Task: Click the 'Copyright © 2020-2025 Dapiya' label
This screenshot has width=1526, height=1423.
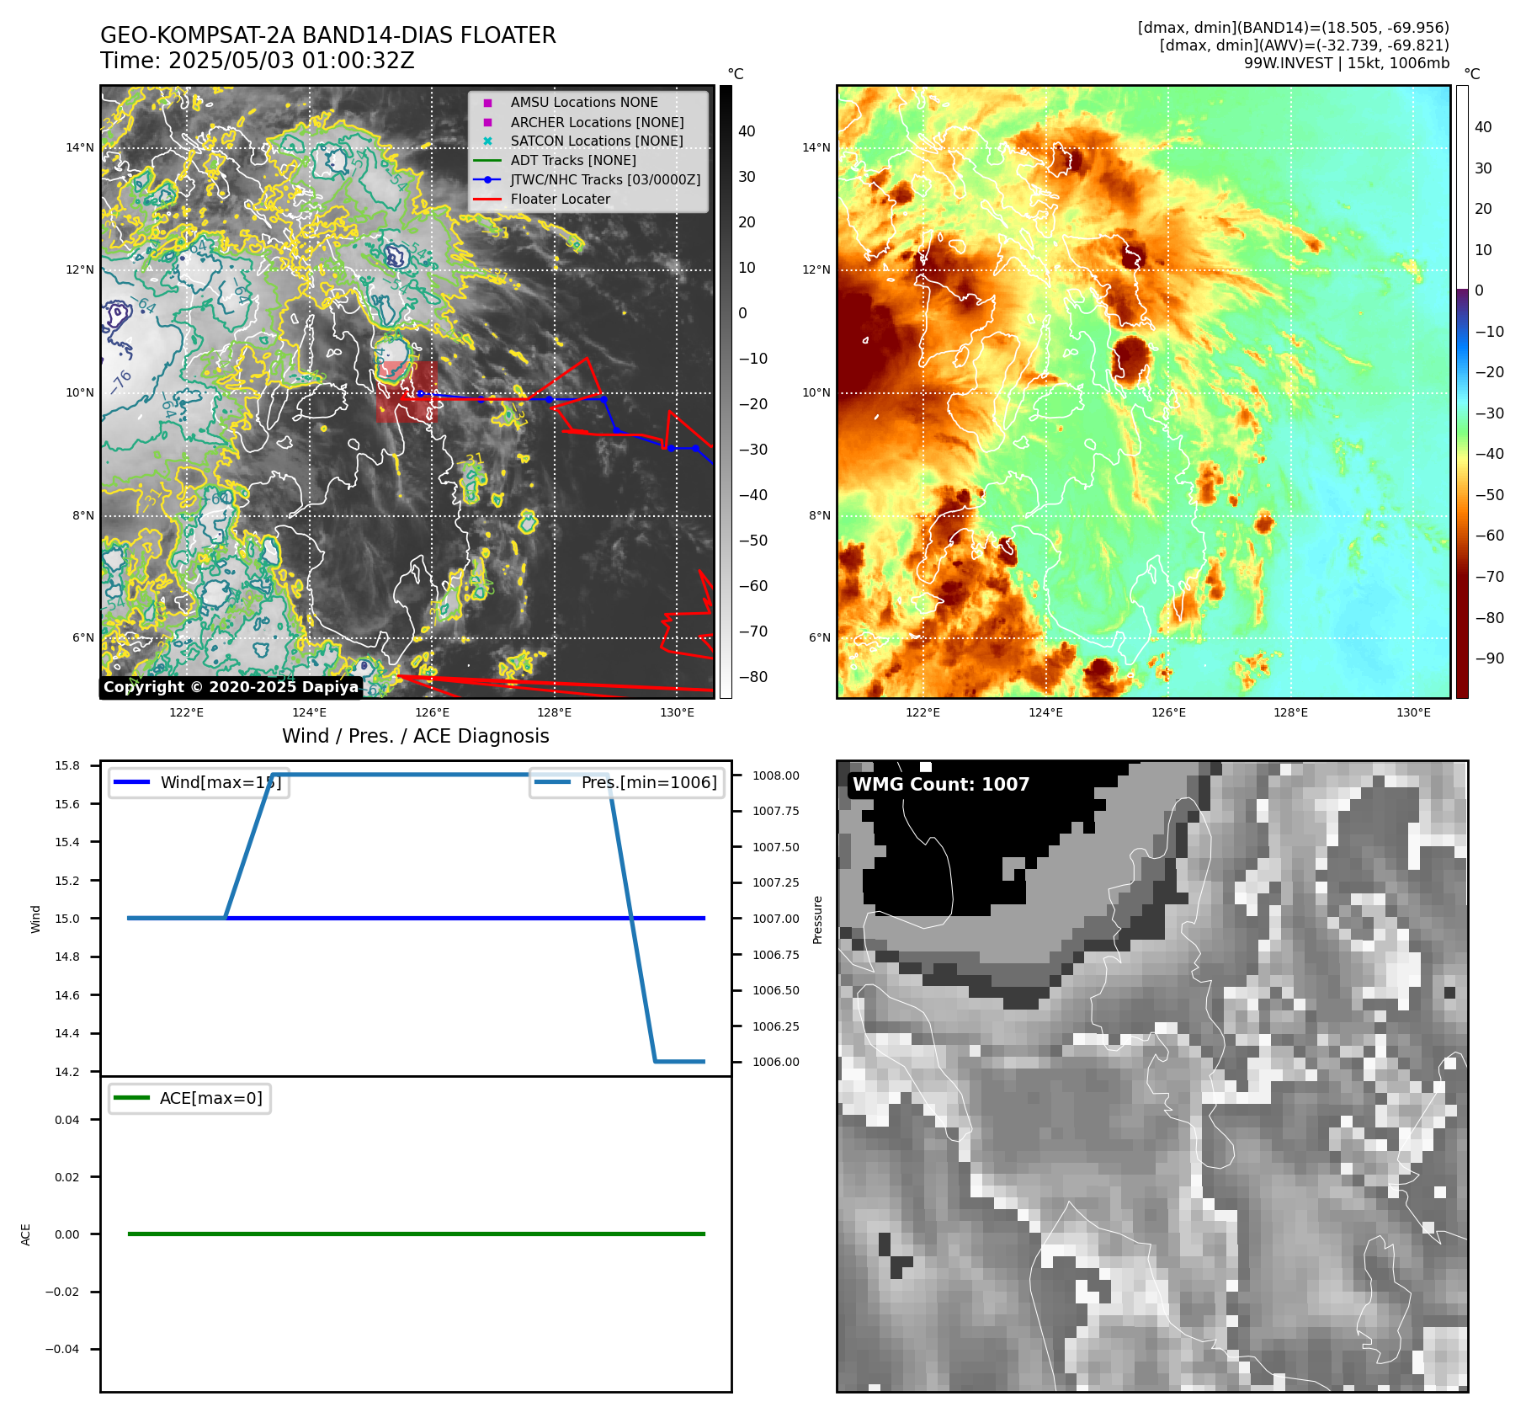Action: click(x=231, y=687)
